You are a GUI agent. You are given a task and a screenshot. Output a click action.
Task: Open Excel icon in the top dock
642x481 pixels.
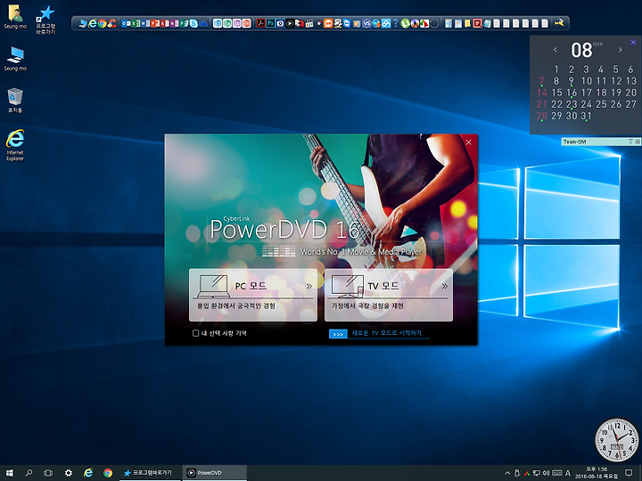click(x=136, y=23)
